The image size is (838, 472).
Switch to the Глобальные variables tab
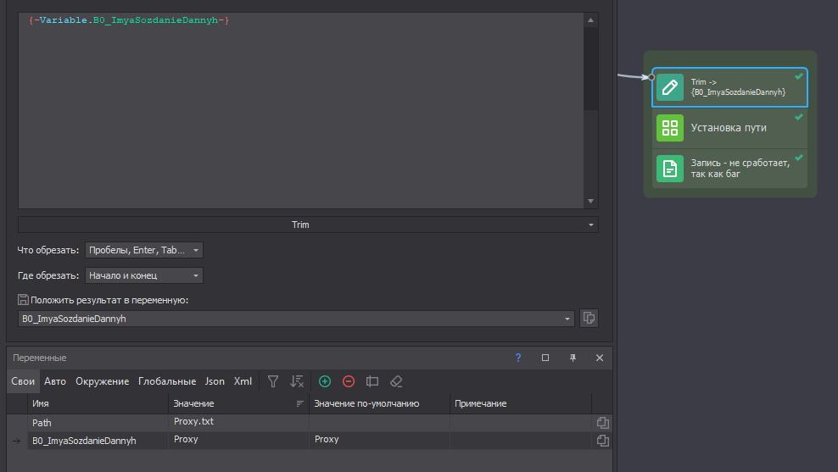[x=167, y=381]
